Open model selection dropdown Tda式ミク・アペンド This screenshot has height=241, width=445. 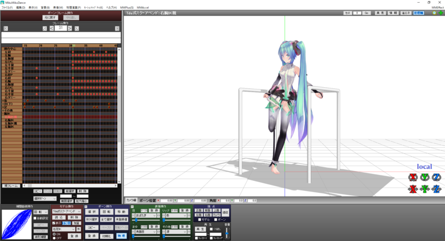(x=67, y=211)
